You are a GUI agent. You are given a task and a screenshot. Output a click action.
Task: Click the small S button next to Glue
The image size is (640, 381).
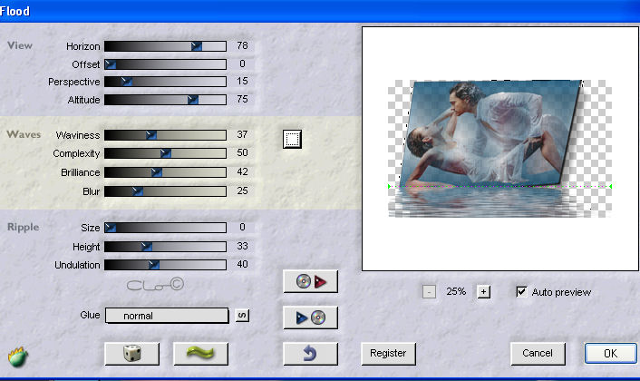click(242, 316)
